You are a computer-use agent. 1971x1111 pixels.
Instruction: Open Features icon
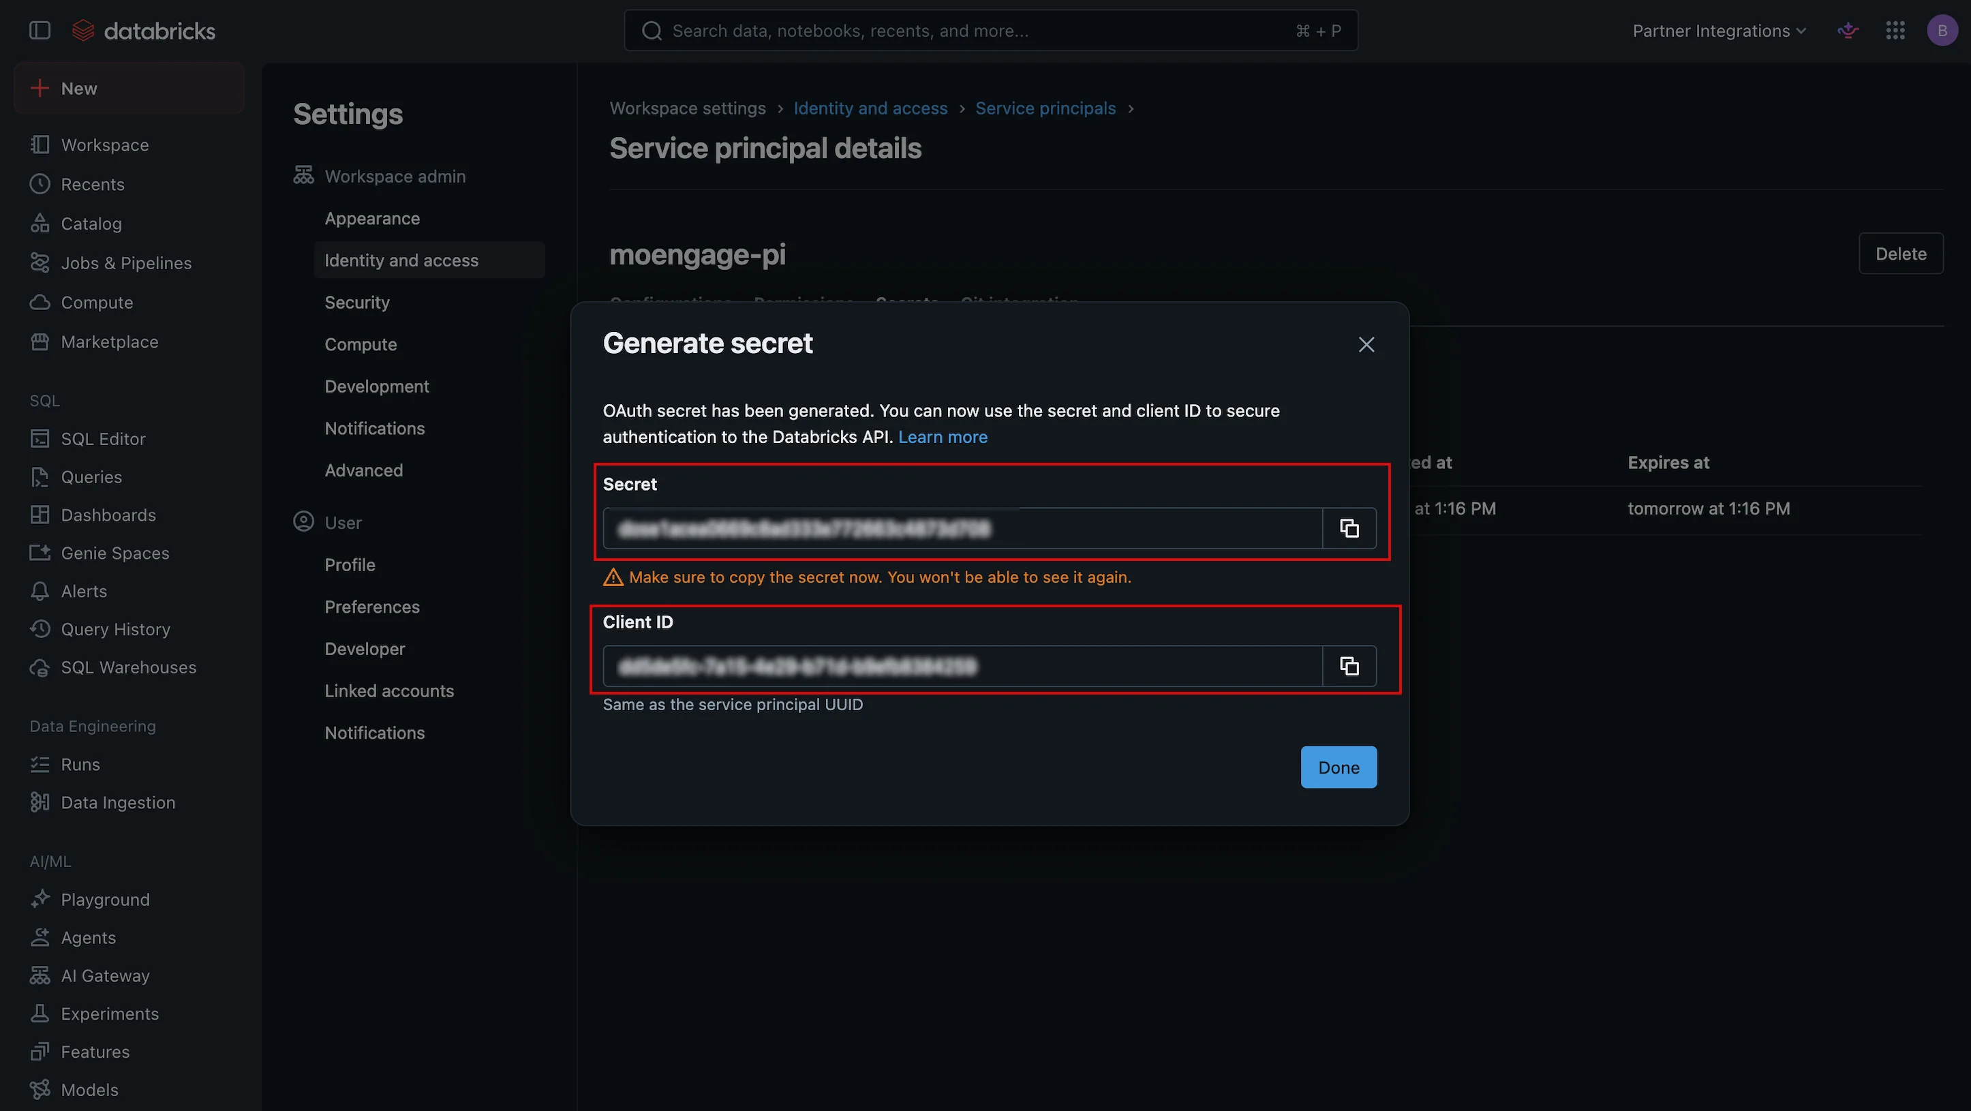click(x=40, y=1051)
